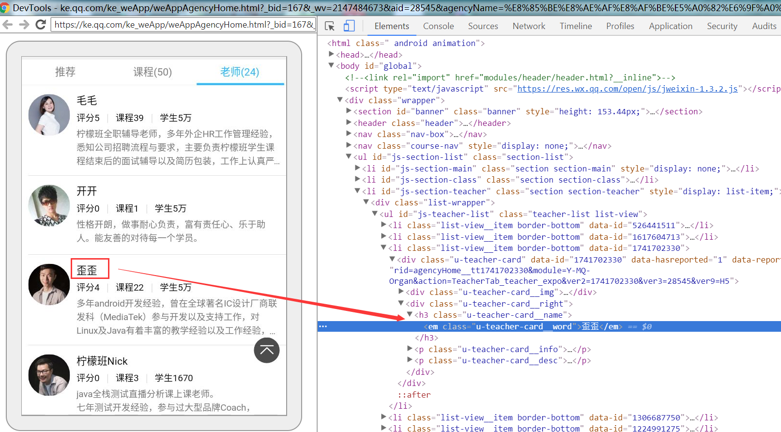Collapse the div u-teacher-card node

[x=392, y=259]
